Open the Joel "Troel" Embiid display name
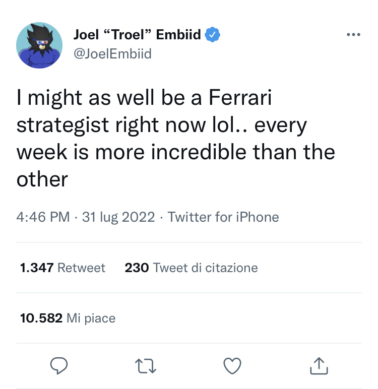Image resolution: width=378 pixels, height=389 pixels. (x=137, y=34)
